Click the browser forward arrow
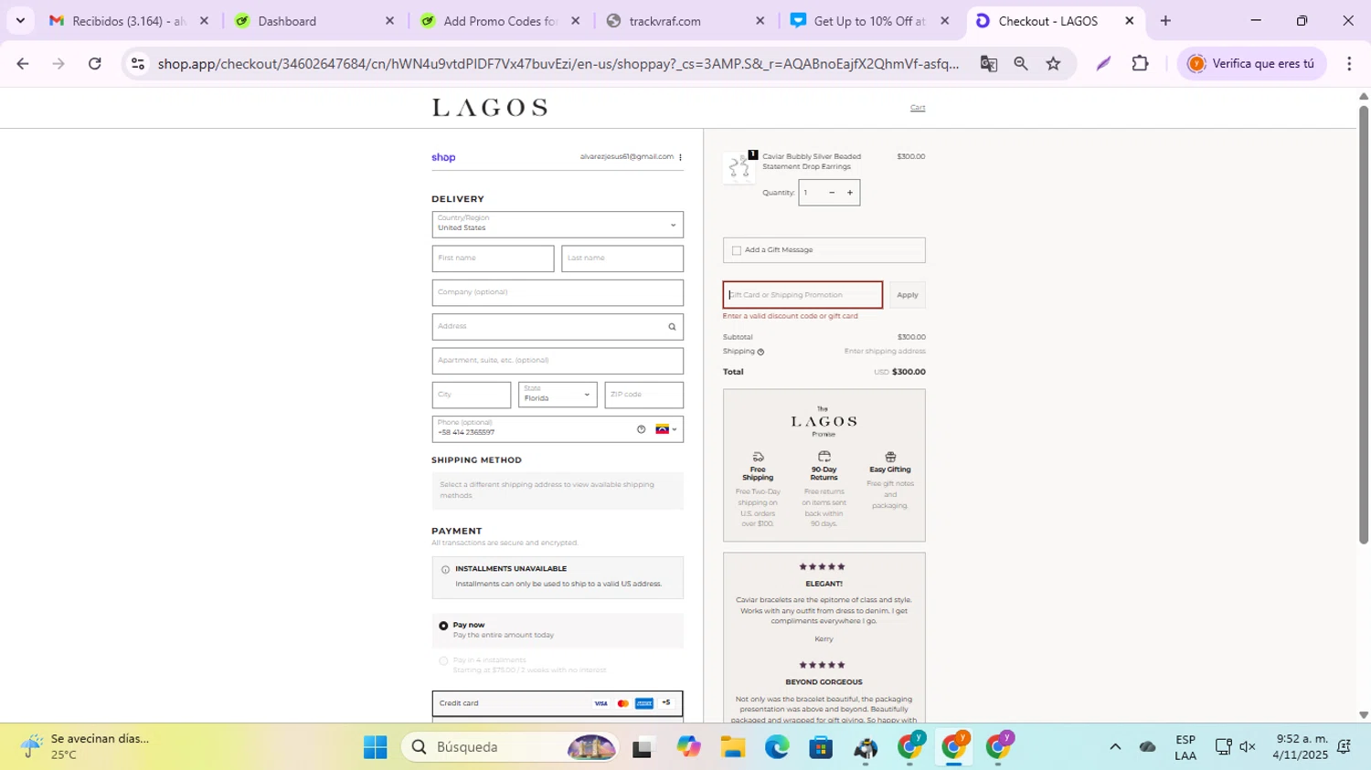Viewport: 1371px width, 770px height. (x=58, y=63)
